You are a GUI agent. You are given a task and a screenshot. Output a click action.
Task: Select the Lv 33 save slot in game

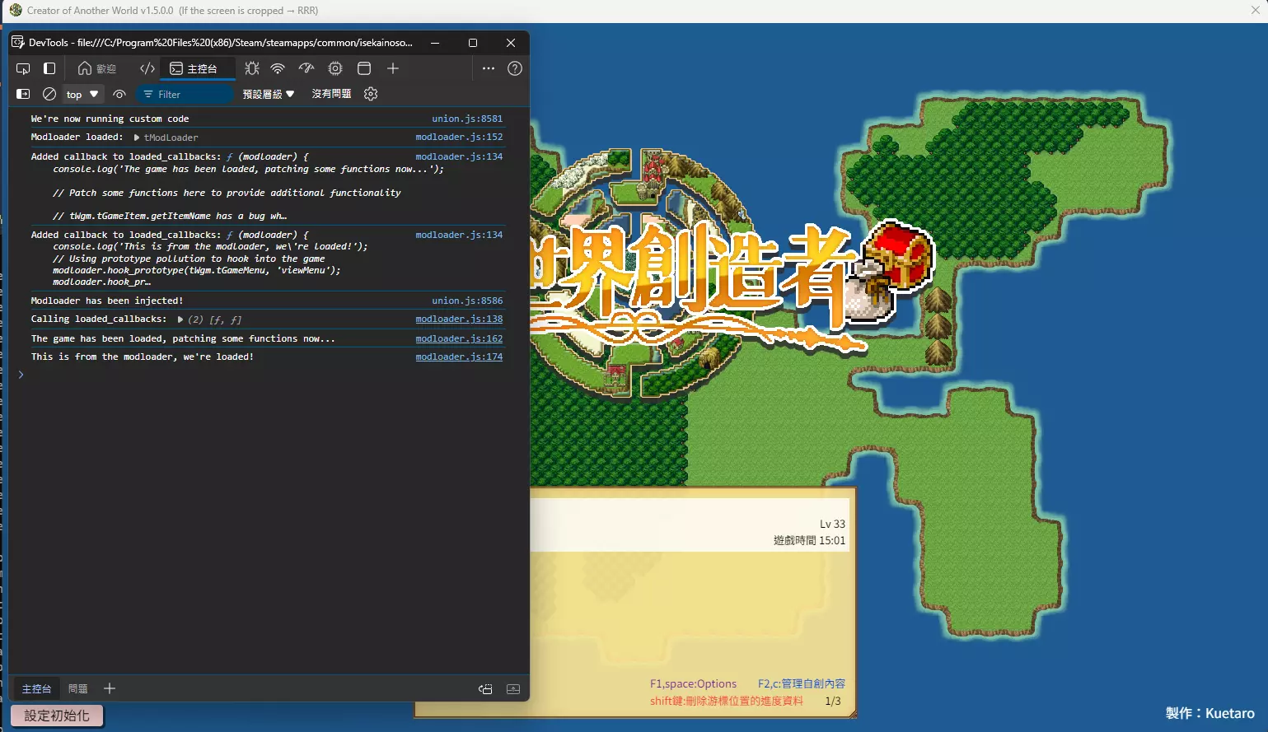(x=689, y=525)
